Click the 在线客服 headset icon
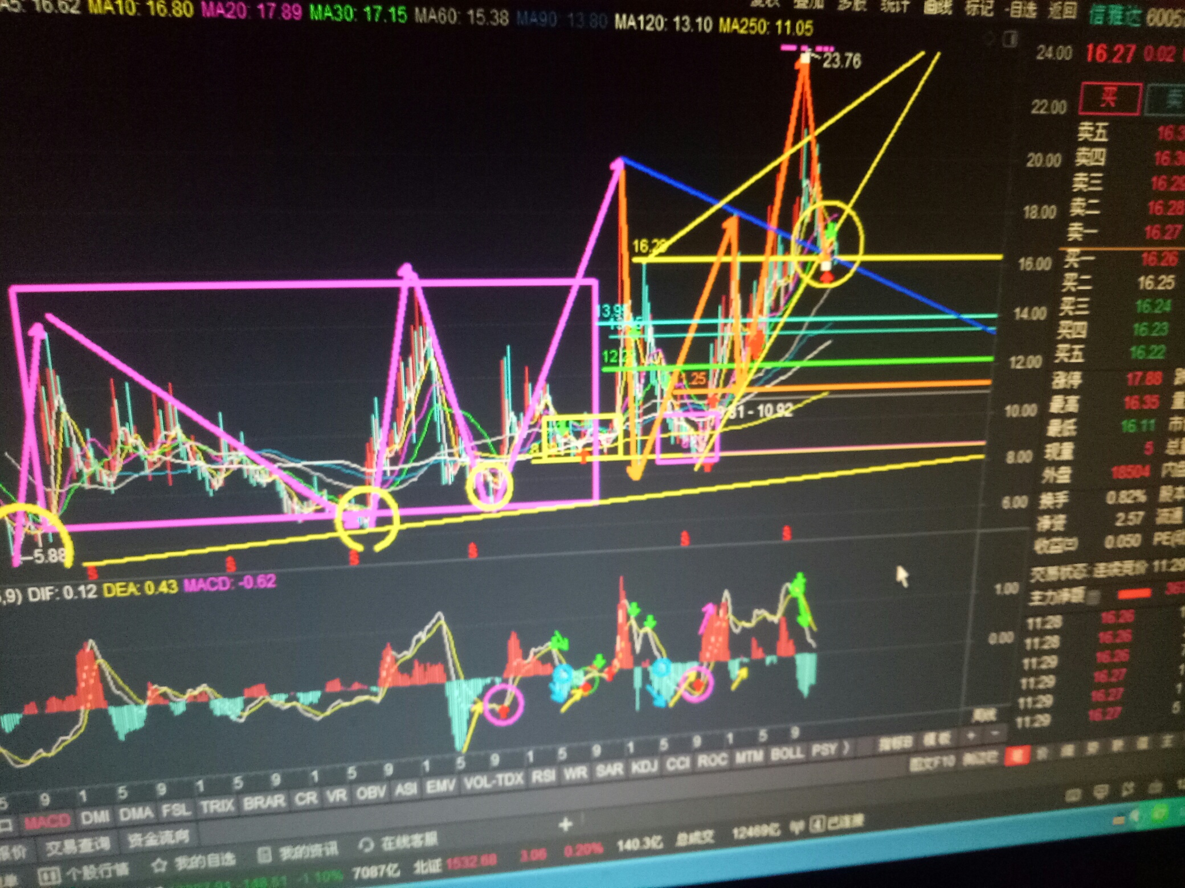The width and height of the screenshot is (1185, 888). [366, 845]
